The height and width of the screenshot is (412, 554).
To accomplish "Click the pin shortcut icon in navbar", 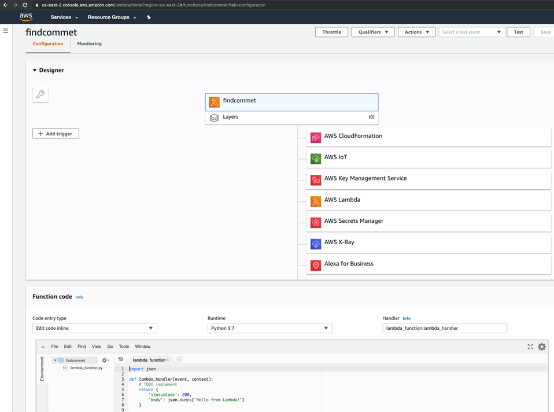I will 149,17.
